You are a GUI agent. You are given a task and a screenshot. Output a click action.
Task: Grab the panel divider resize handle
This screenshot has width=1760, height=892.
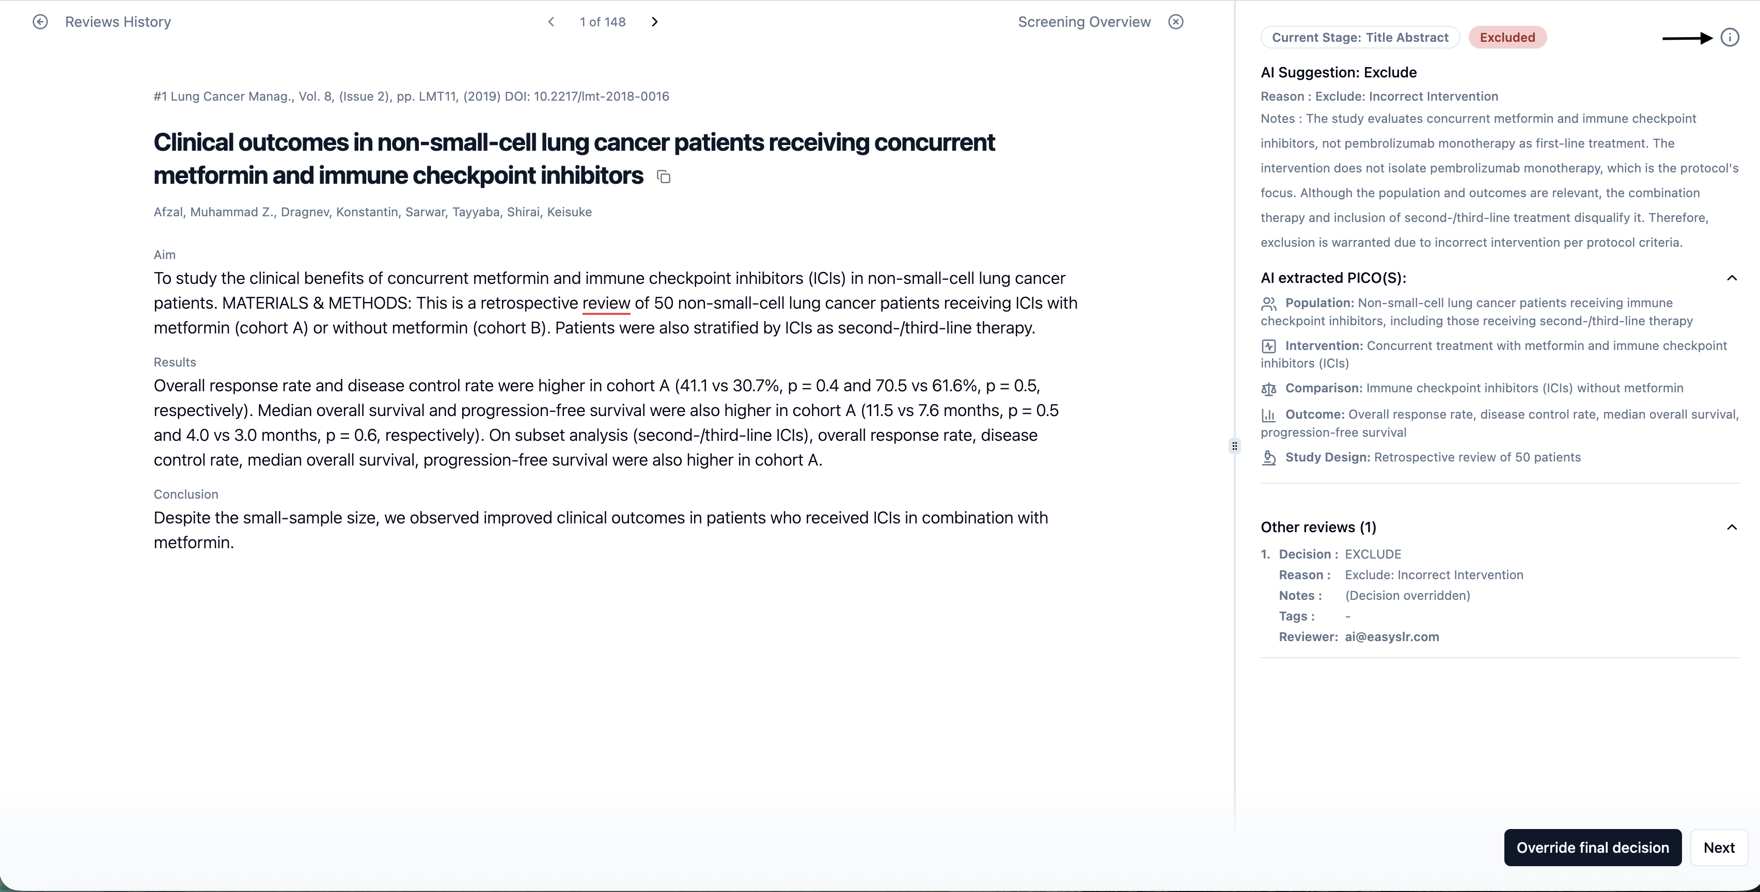click(x=1234, y=446)
